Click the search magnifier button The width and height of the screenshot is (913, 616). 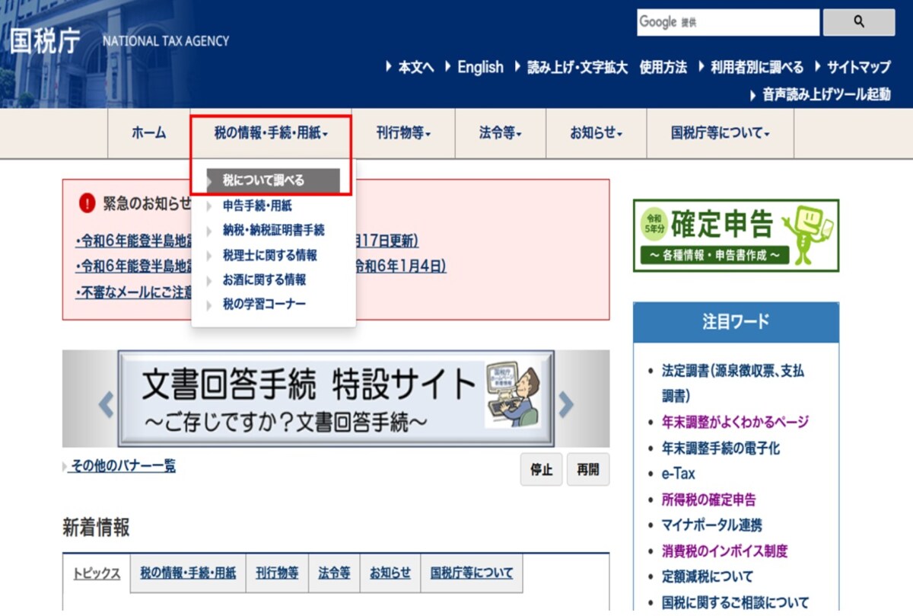pos(859,22)
